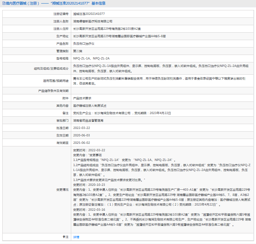Image resolution: width=256 pixels, height=244 pixels.
Task: Click the 审批部门 label
Action: 62,121
